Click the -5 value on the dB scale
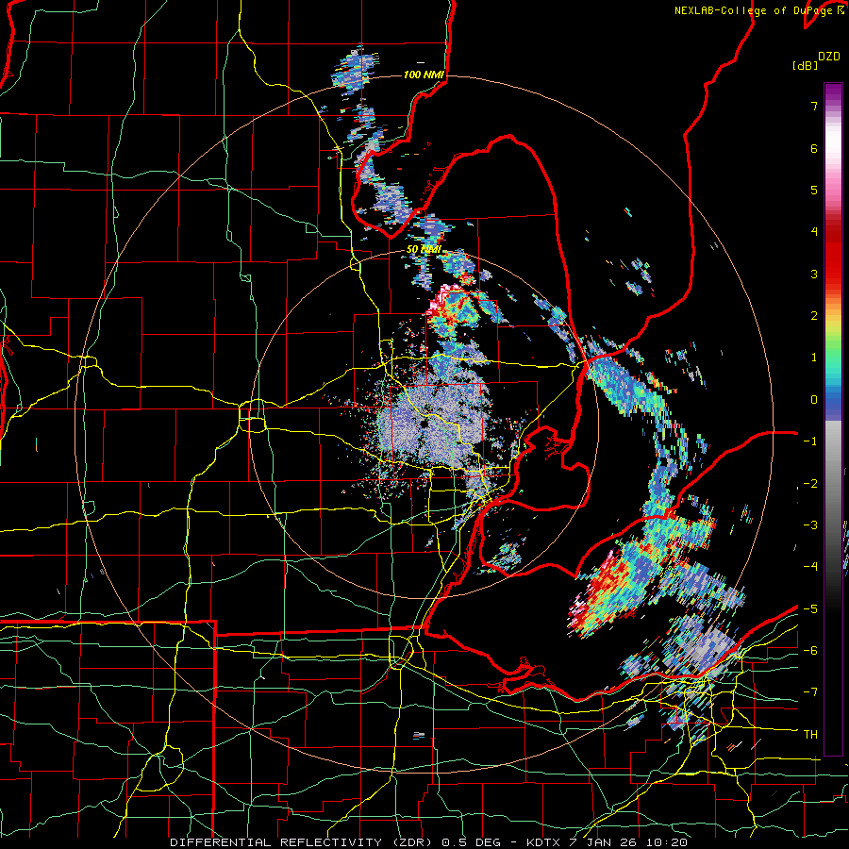Image resolution: width=849 pixels, height=849 pixels. [810, 609]
